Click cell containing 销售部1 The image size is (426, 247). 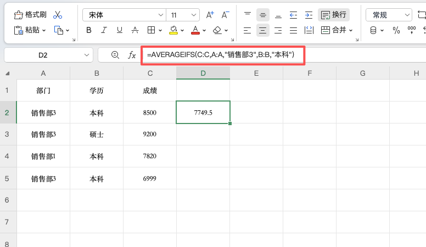(43, 156)
